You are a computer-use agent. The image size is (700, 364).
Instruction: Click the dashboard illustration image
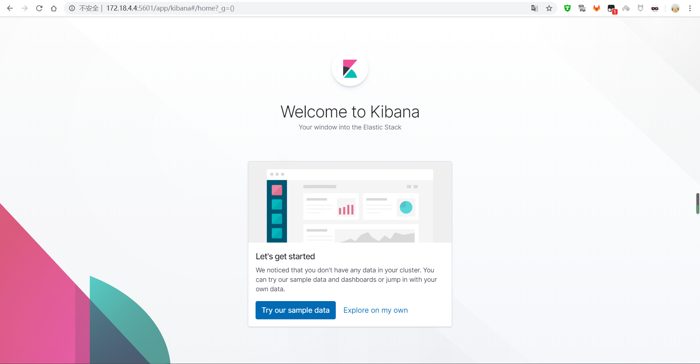[x=350, y=202]
